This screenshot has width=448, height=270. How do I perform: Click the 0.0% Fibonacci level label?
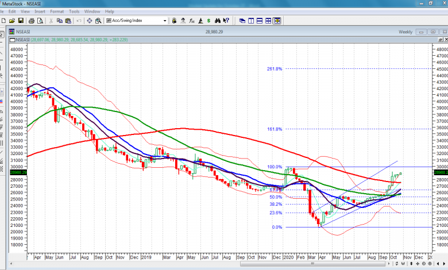(277, 227)
